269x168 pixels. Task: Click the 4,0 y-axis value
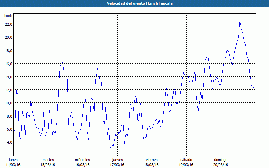point(9,142)
